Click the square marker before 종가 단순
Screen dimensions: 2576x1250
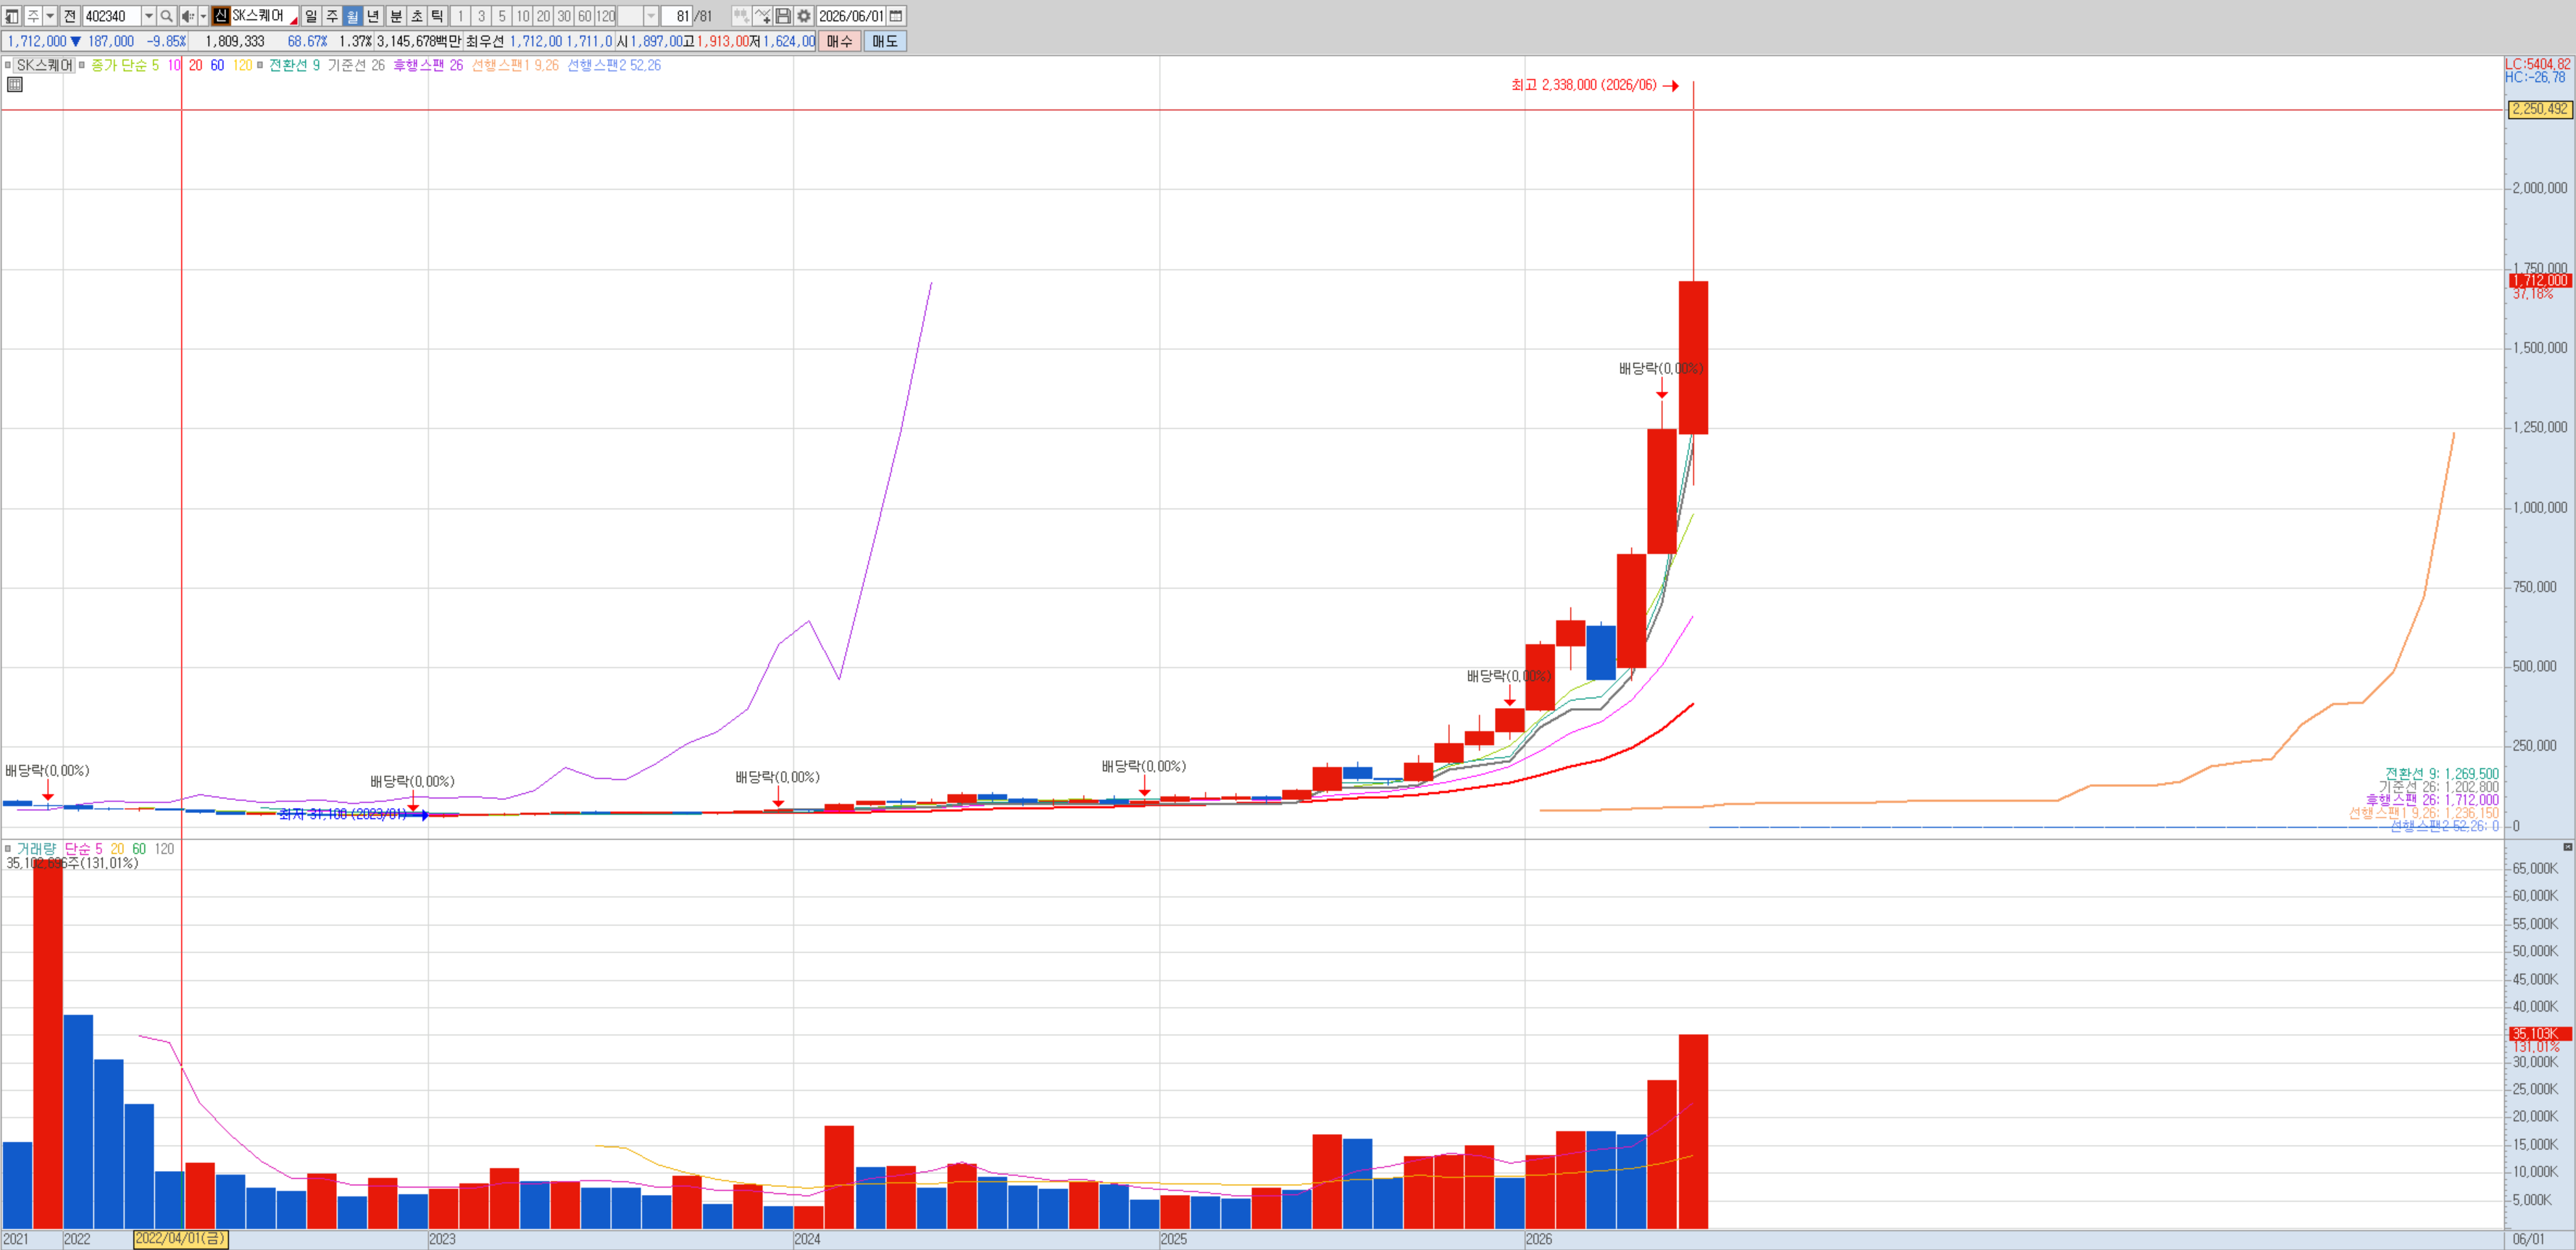pos(82,65)
